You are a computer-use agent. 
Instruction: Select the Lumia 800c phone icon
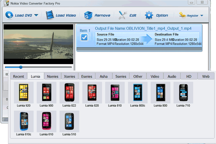point(138,93)
